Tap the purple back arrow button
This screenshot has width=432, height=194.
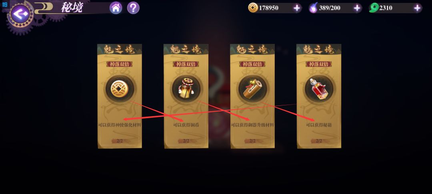tap(20, 14)
